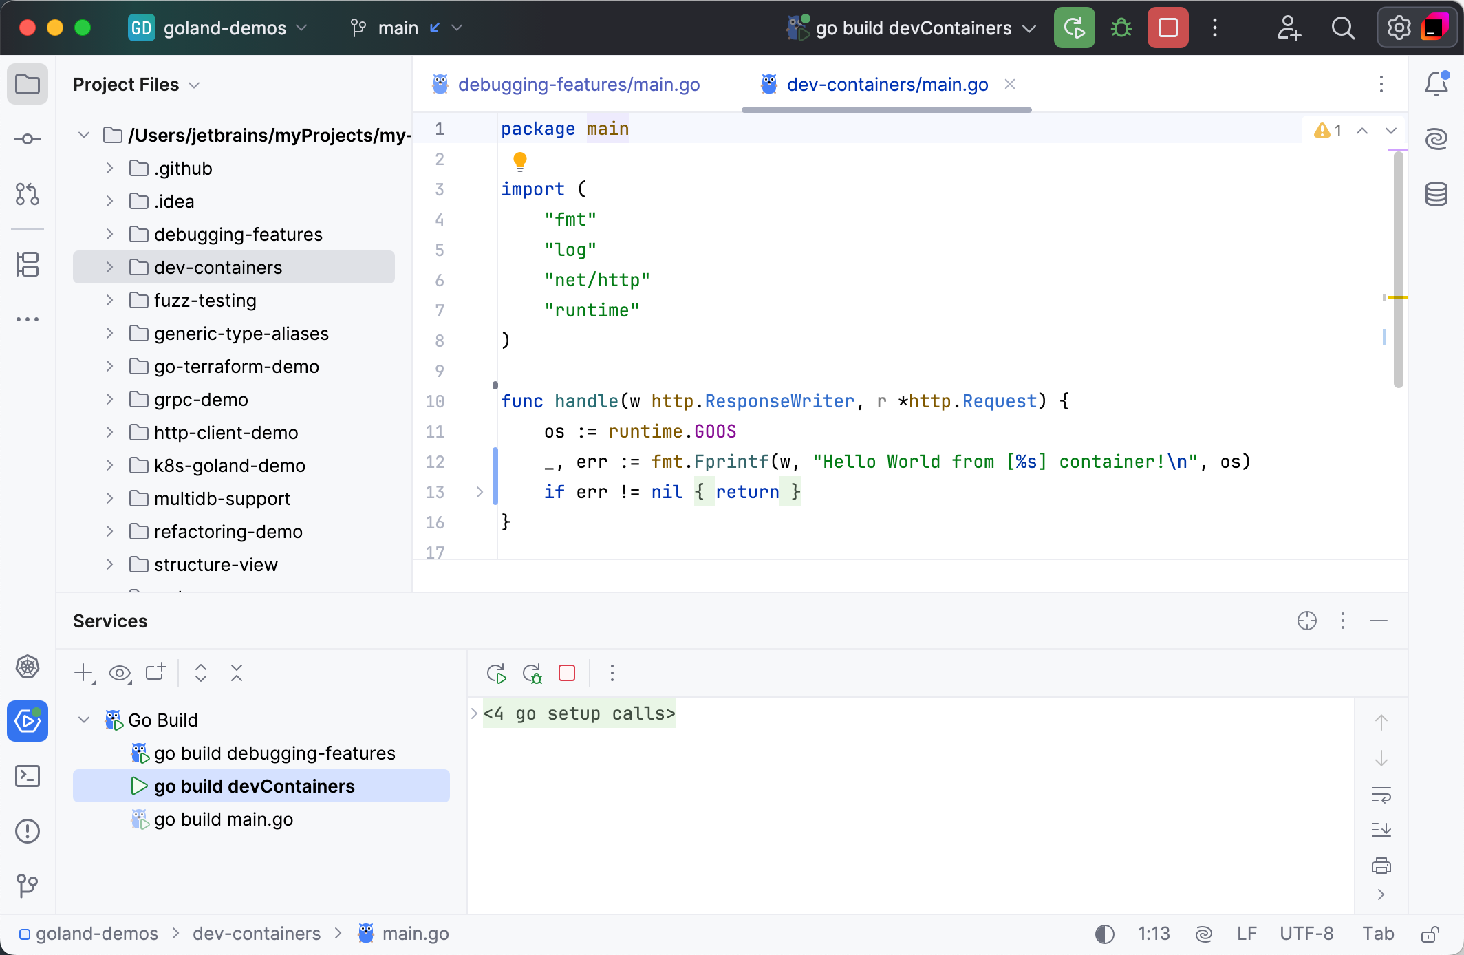Click the Debug bug icon in top toolbar
The image size is (1464, 955).
[1121, 28]
